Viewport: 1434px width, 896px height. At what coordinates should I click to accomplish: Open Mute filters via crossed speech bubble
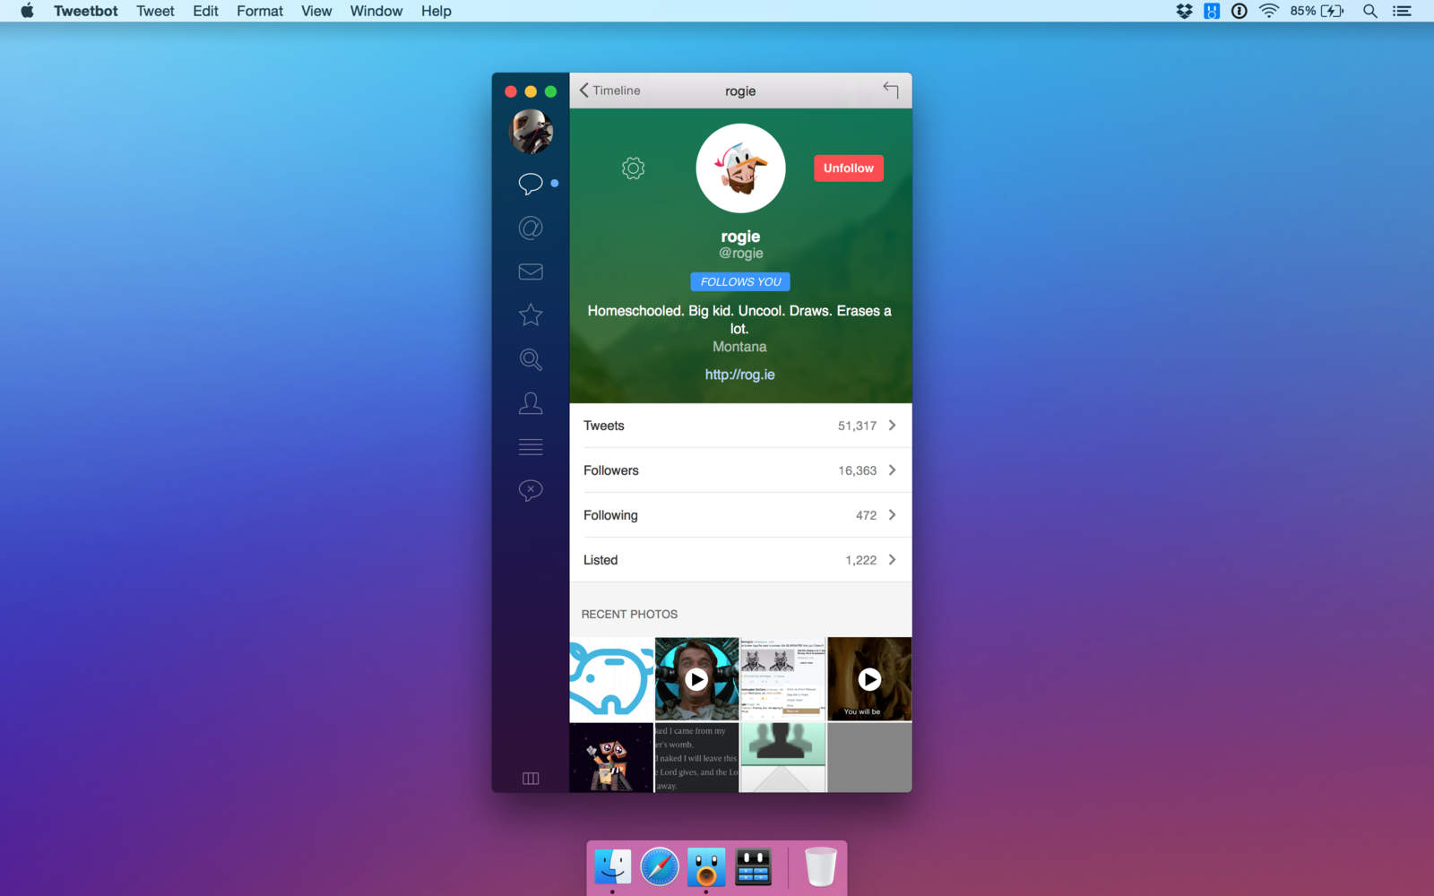pyautogui.click(x=531, y=490)
